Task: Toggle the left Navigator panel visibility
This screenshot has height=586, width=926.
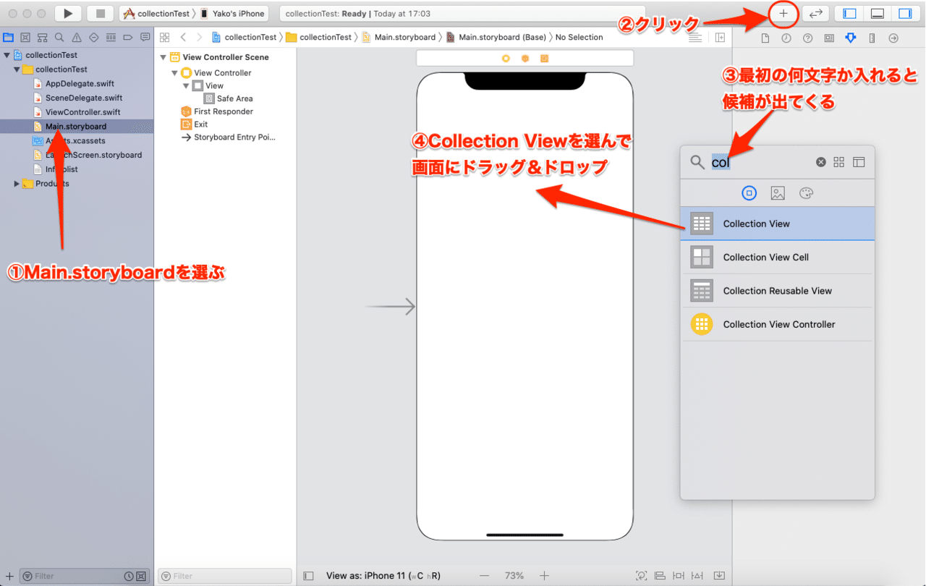Action: [x=848, y=13]
